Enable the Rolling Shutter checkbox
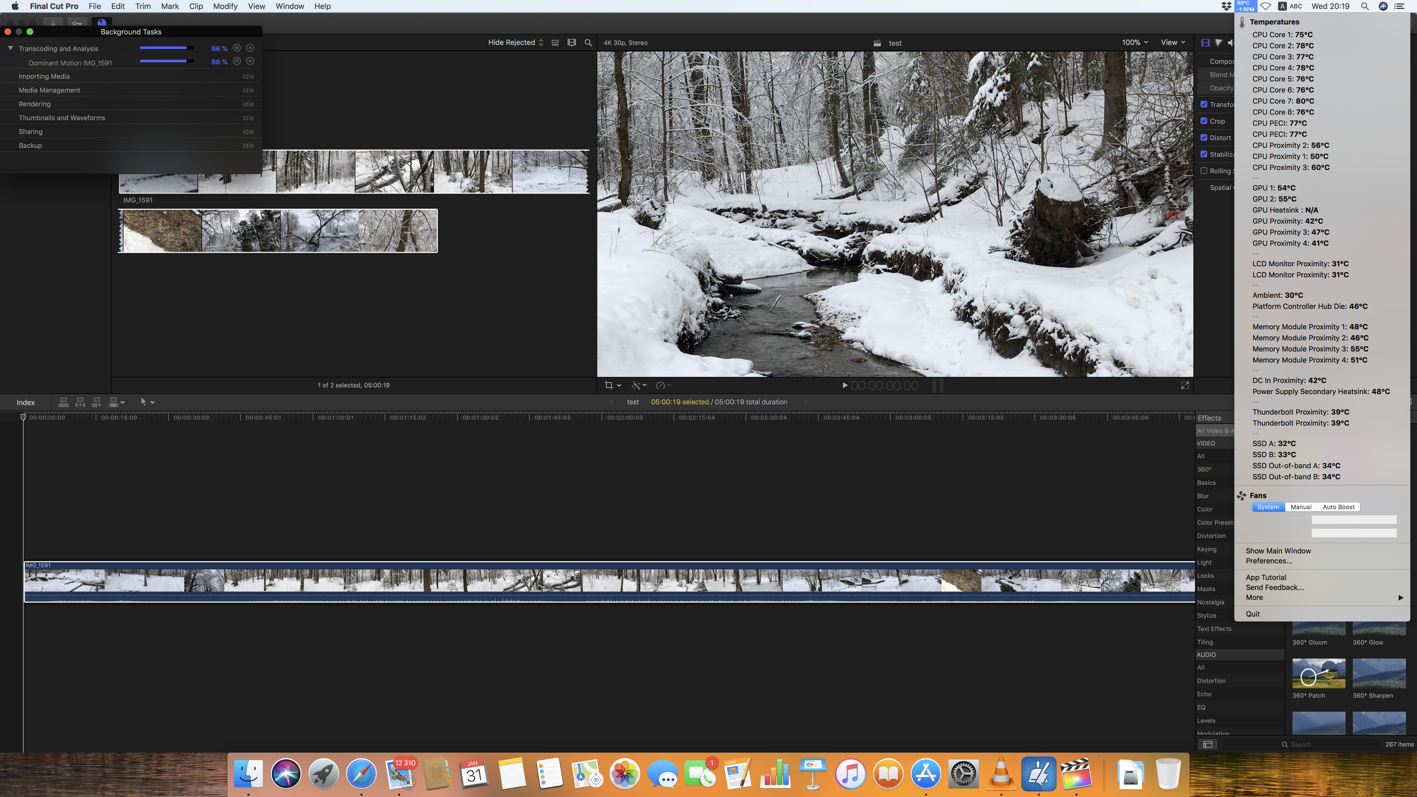 pos(1204,170)
